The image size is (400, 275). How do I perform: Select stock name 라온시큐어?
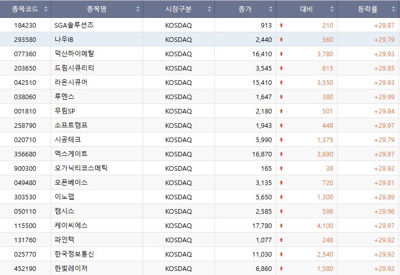click(x=71, y=82)
